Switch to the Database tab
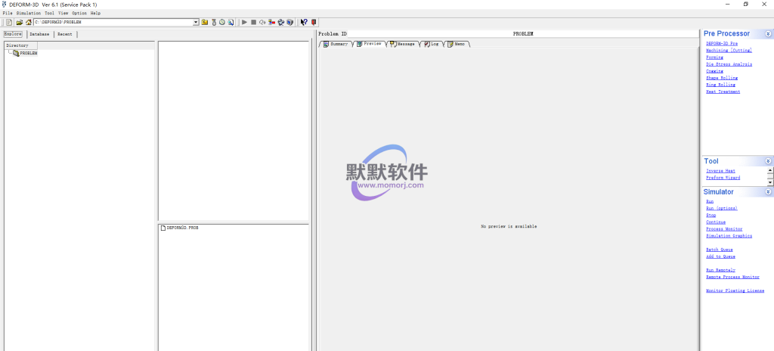Image resolution: width=774 pixels, height=351 pixels. click(39, 34)
